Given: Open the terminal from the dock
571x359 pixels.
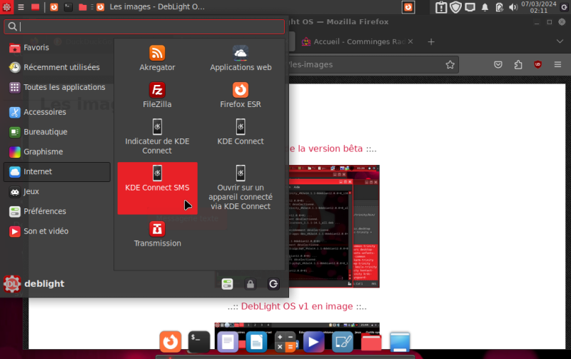Looking at the screenshot, I should (199, 342).
